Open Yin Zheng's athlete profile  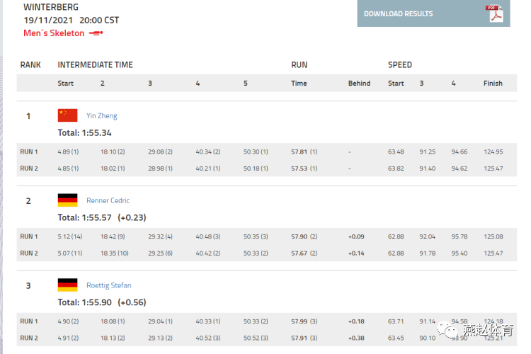click(x=101, y=115)
